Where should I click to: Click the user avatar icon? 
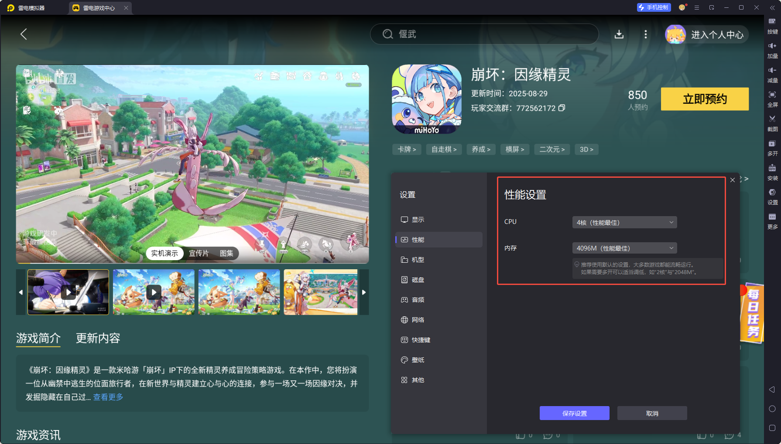pos(675,34)
